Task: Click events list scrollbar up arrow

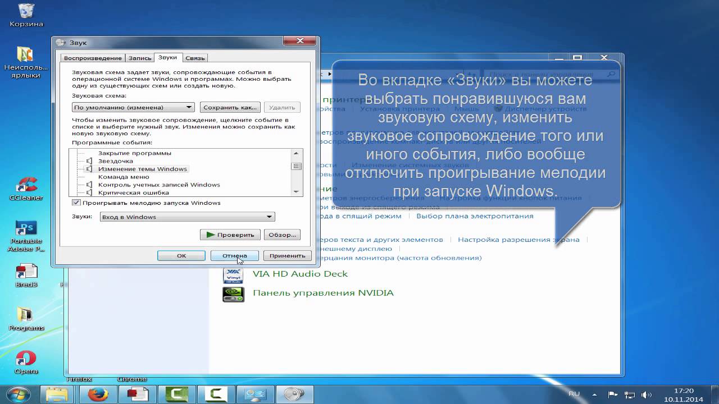Action: tap(297, 153)
